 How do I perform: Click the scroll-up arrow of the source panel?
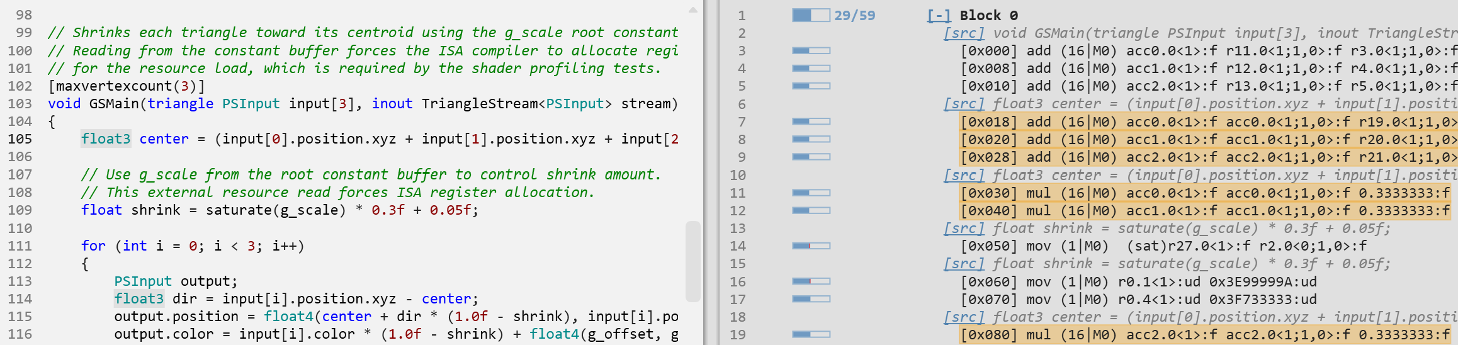tap(692, 10)
